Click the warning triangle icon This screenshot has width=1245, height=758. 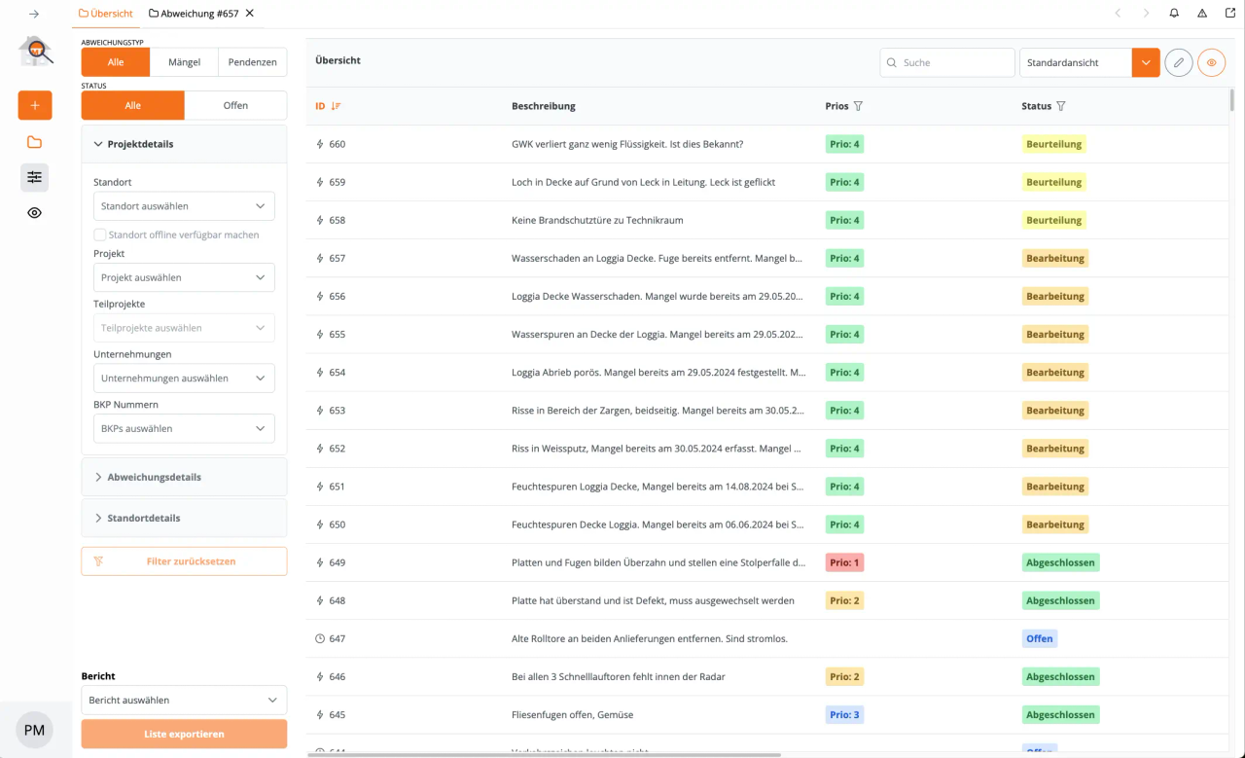1202,14
